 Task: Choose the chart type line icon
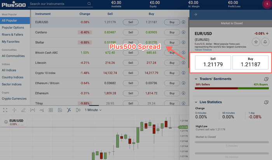[x=42, y=110]
